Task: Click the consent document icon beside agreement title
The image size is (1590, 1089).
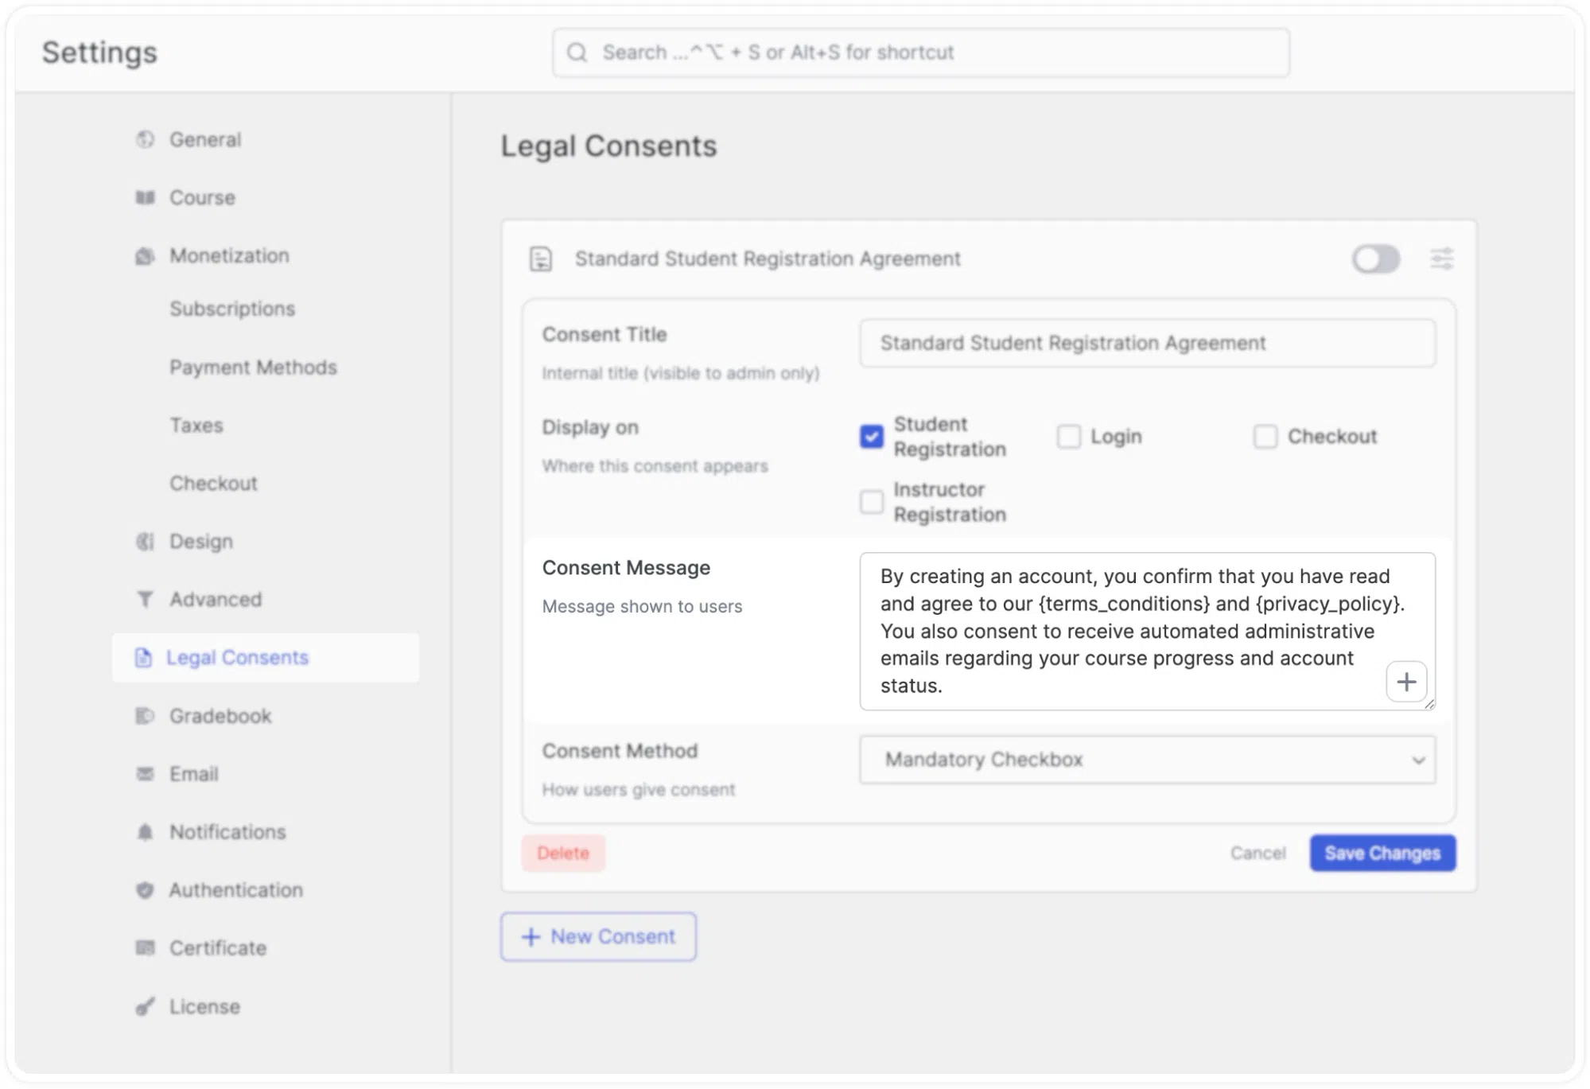Action: tap(541, 259)
